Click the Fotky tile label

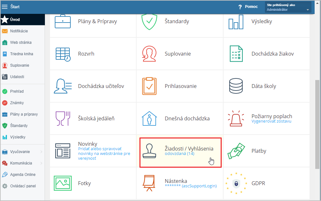pyautogui.click(x=84, y=183)
